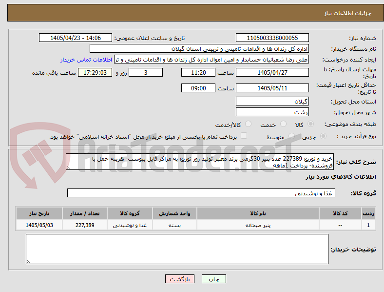
Task: Click the announcement date field 1405/04/23 - 14:06
Action: pyautogui.click(x=76, y=38)
